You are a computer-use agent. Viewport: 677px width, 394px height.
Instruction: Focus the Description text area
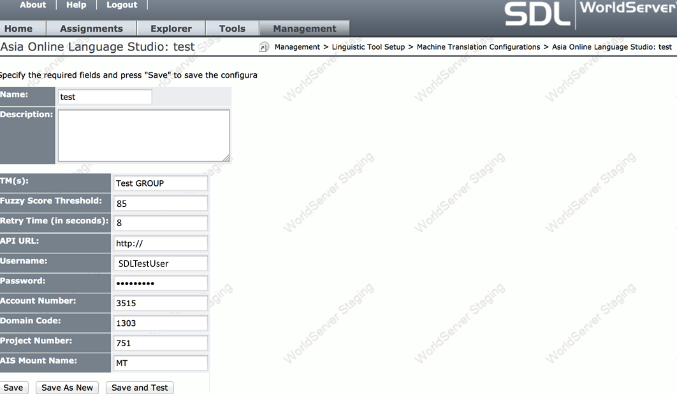(144, 136)
